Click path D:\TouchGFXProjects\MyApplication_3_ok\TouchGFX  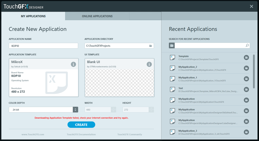pos(204,134)
